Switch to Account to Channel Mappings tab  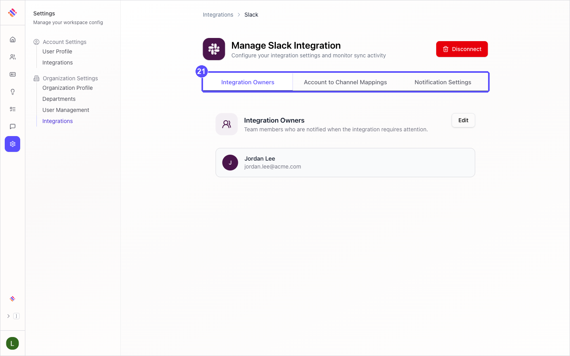346,82
